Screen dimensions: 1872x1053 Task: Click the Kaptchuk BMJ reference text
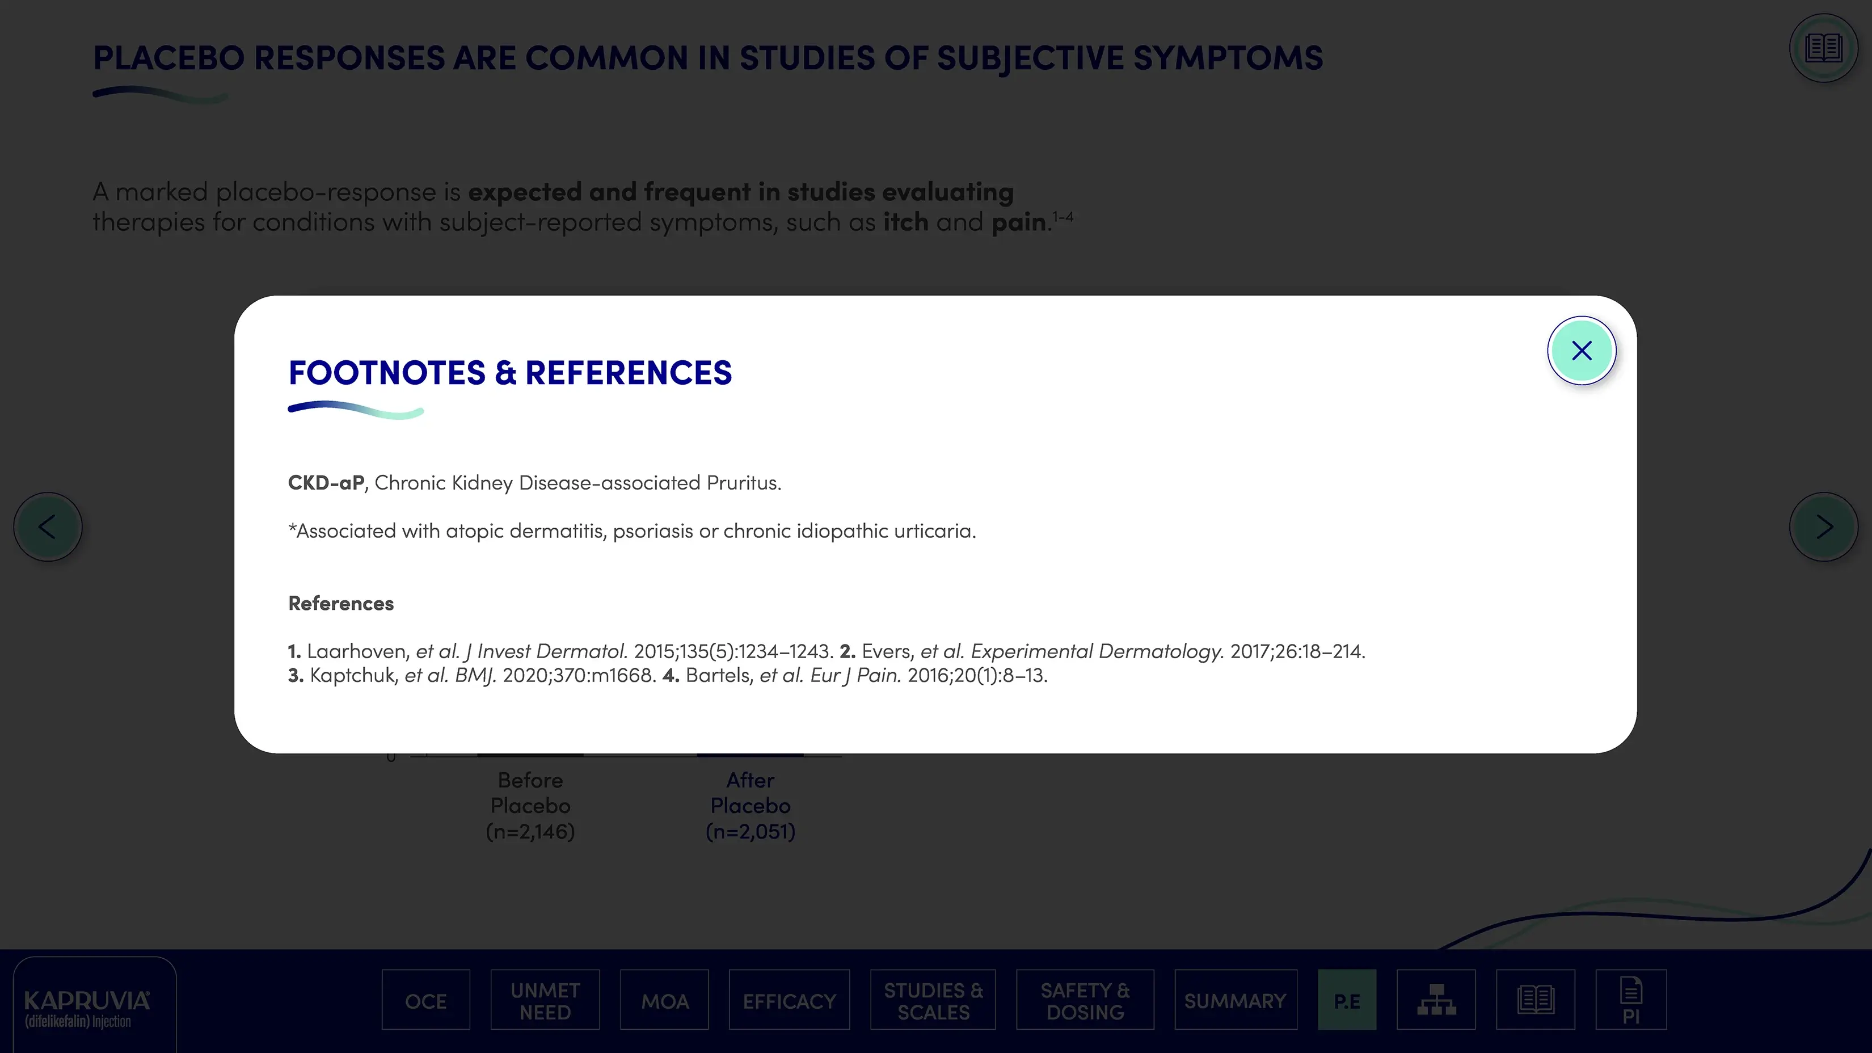[x=473, y=676]
